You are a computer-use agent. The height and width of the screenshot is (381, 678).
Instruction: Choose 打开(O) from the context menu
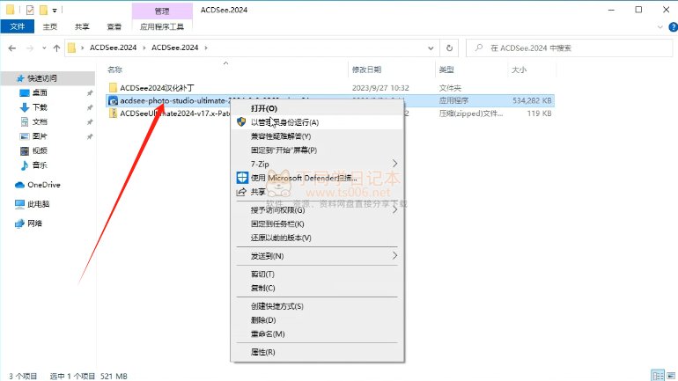click(317, 108)
